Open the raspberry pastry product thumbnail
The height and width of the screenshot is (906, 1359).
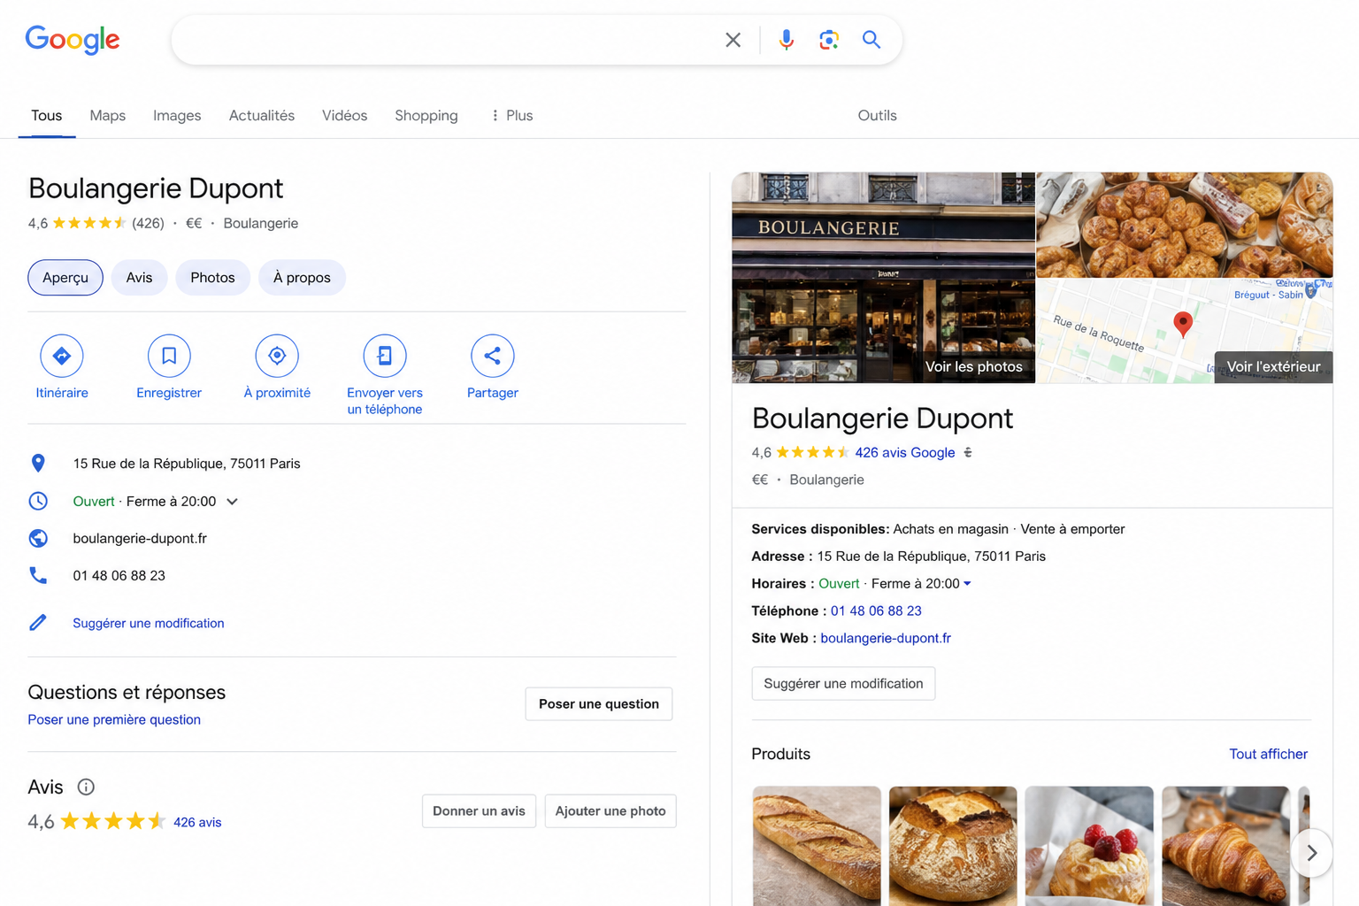tap(1089, 846)
